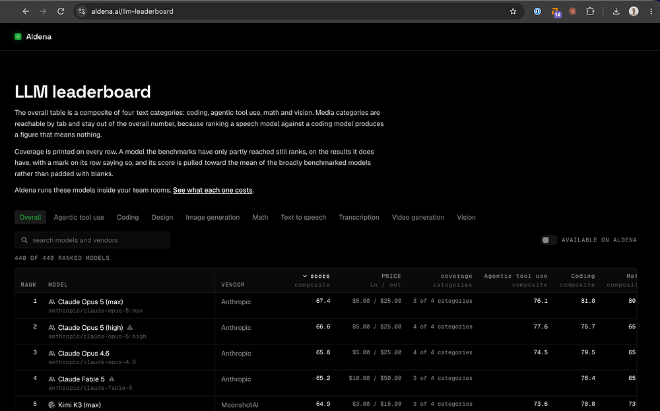Open the browser three-dot menu

(651, 11)
